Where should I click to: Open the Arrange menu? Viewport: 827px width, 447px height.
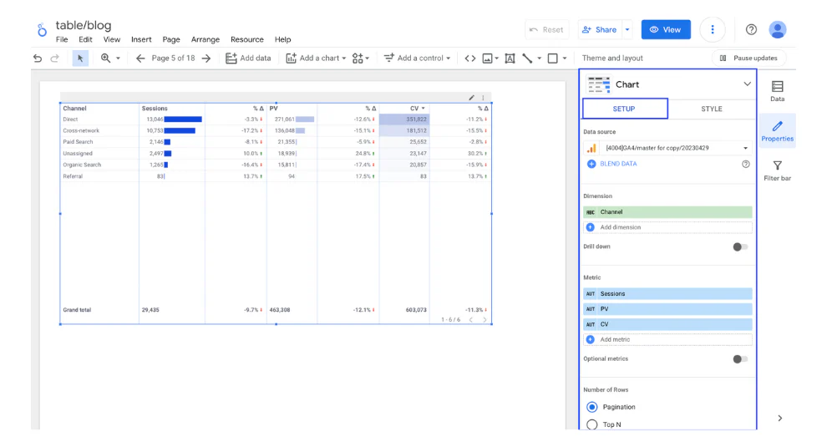pyautogui.click(x=205, y=39)
